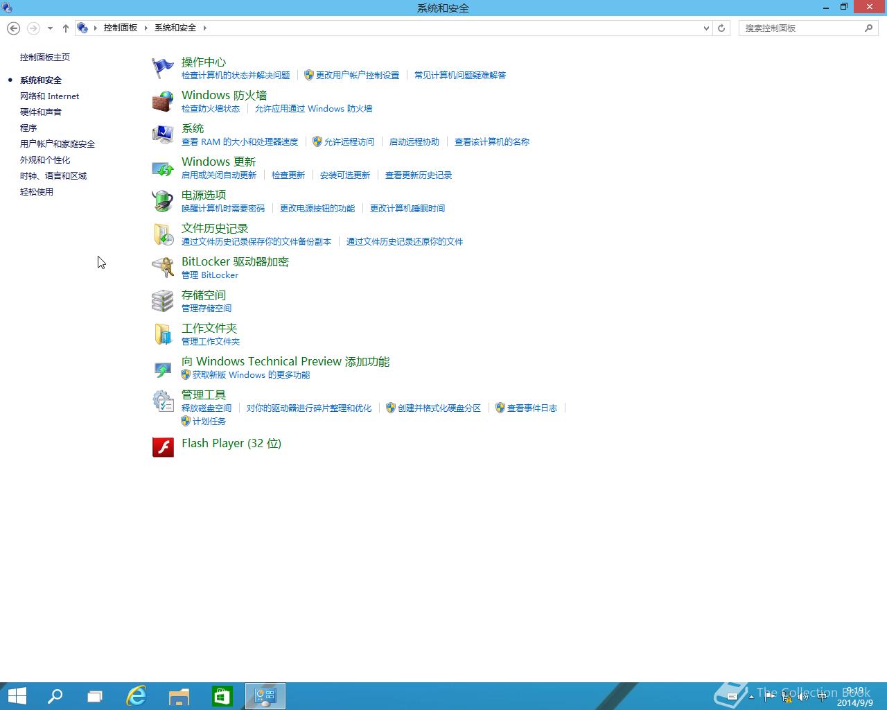Open the Start button on taskbar
887x710 pixels.
[17, 696]
